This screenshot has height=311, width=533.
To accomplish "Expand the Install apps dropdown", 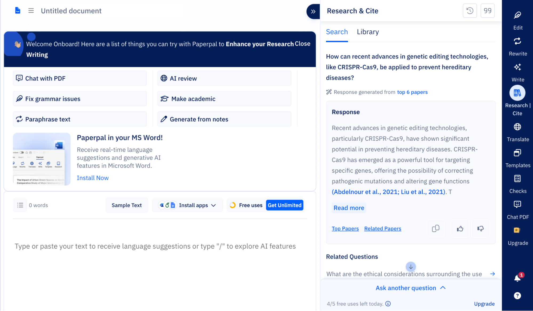I will 187,205.
